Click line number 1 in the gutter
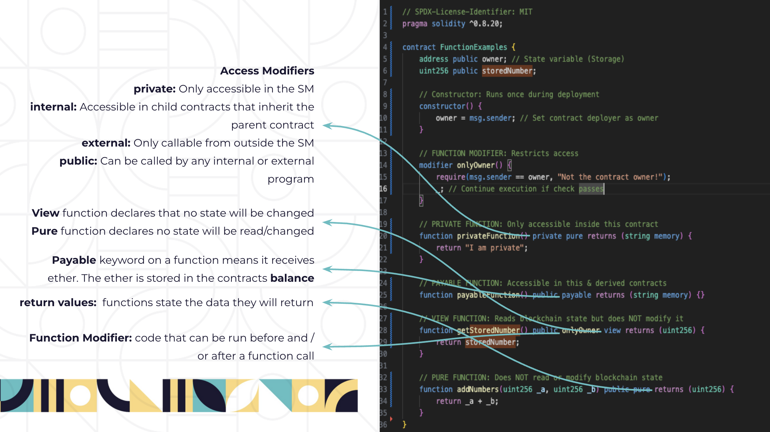 (385, 12)
